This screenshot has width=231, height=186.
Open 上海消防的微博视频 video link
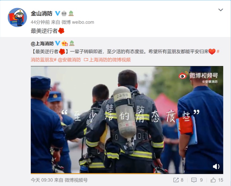pos(107,60)
